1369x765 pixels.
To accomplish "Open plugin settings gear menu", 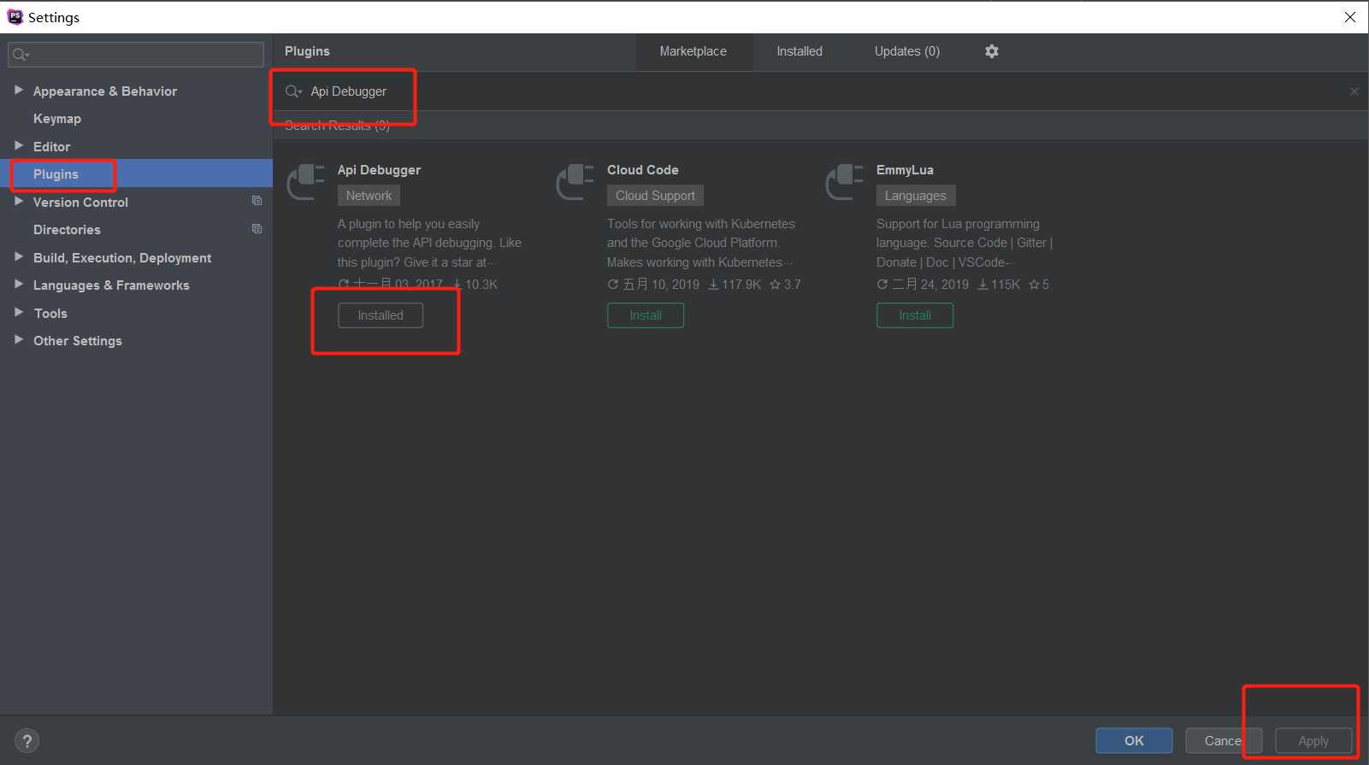I will [991, 51].
